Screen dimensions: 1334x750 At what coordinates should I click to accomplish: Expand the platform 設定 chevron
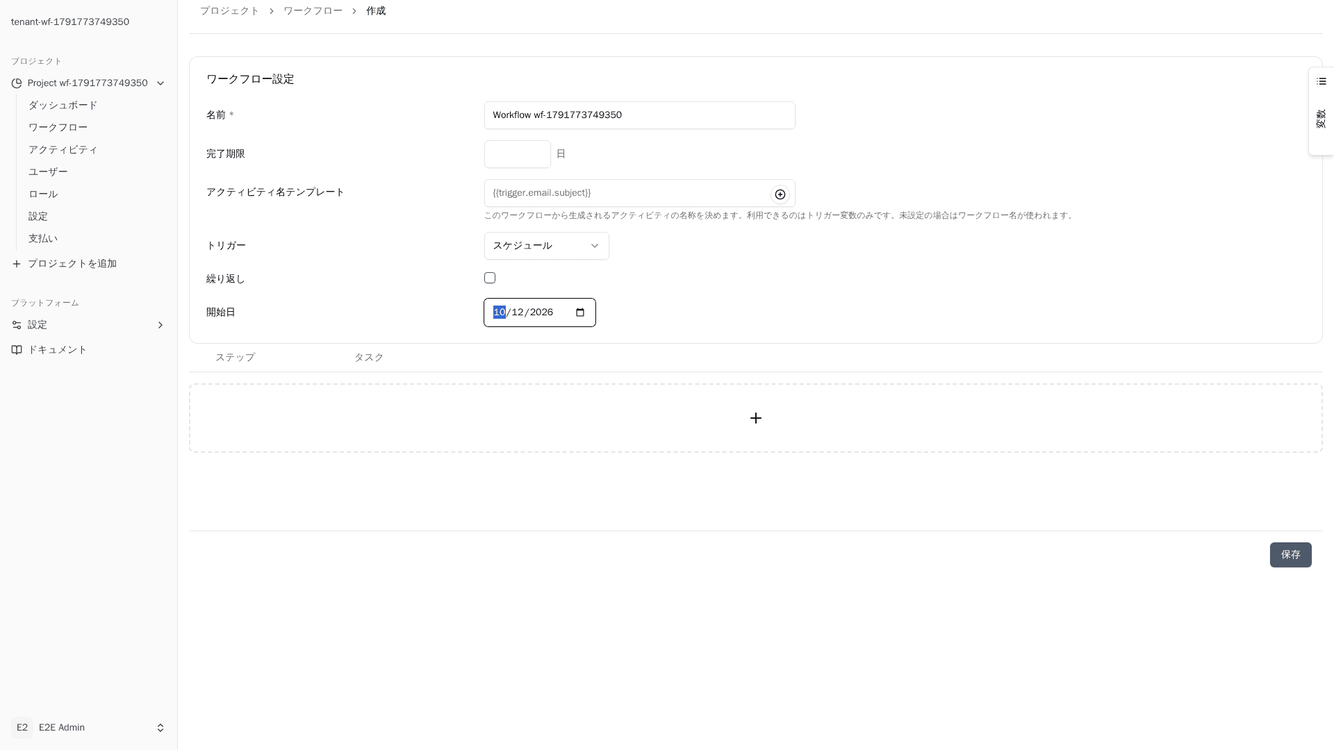(160, 325)
